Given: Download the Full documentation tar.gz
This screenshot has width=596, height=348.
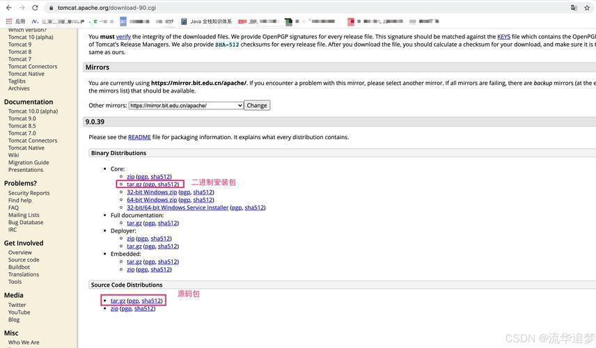Looking at the screenshot, I should click(134, 223).
